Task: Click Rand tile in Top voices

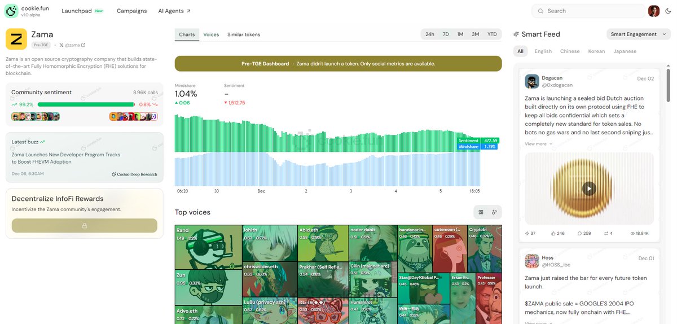Action: pos(208,247)
